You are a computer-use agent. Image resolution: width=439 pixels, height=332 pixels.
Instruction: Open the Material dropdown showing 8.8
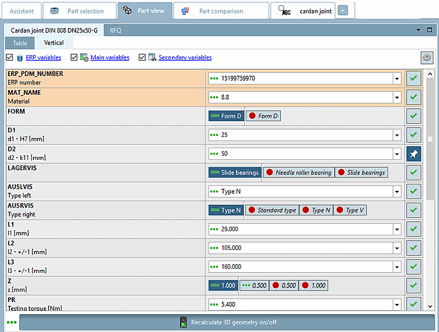(397, 98)
